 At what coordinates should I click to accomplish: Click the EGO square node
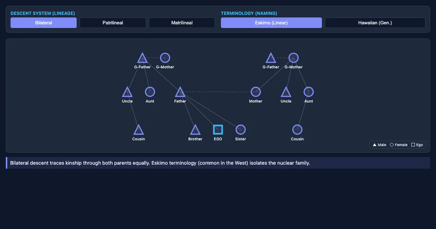click(218, 130)
